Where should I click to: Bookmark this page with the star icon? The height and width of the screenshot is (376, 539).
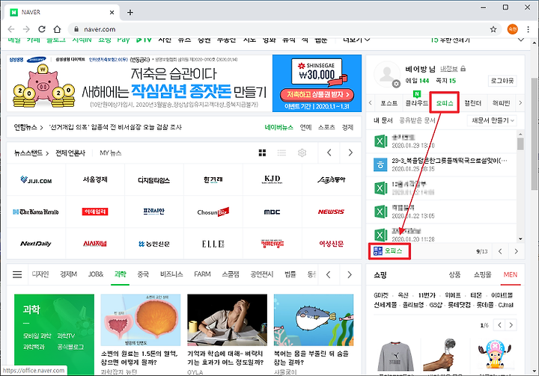click(493, 29)
